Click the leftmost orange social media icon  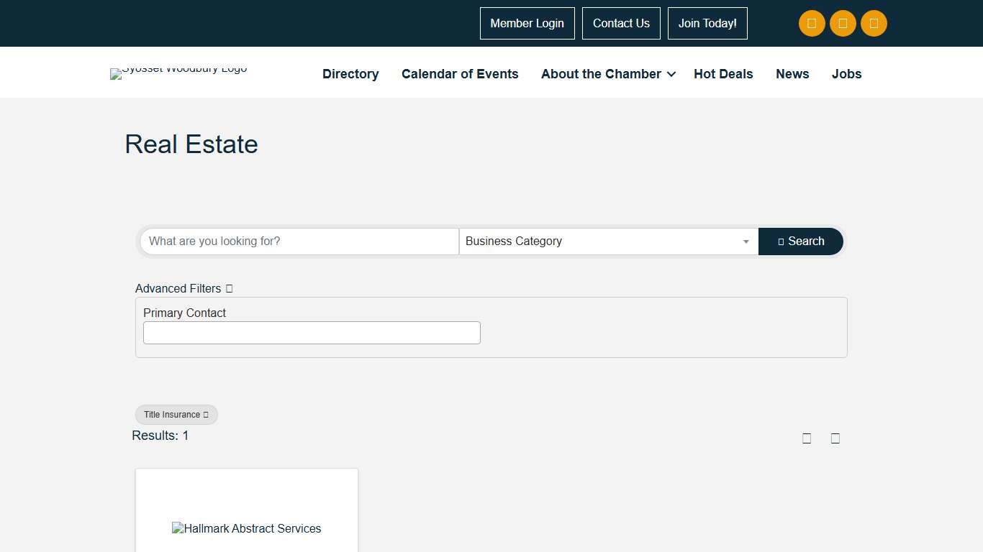812,24
